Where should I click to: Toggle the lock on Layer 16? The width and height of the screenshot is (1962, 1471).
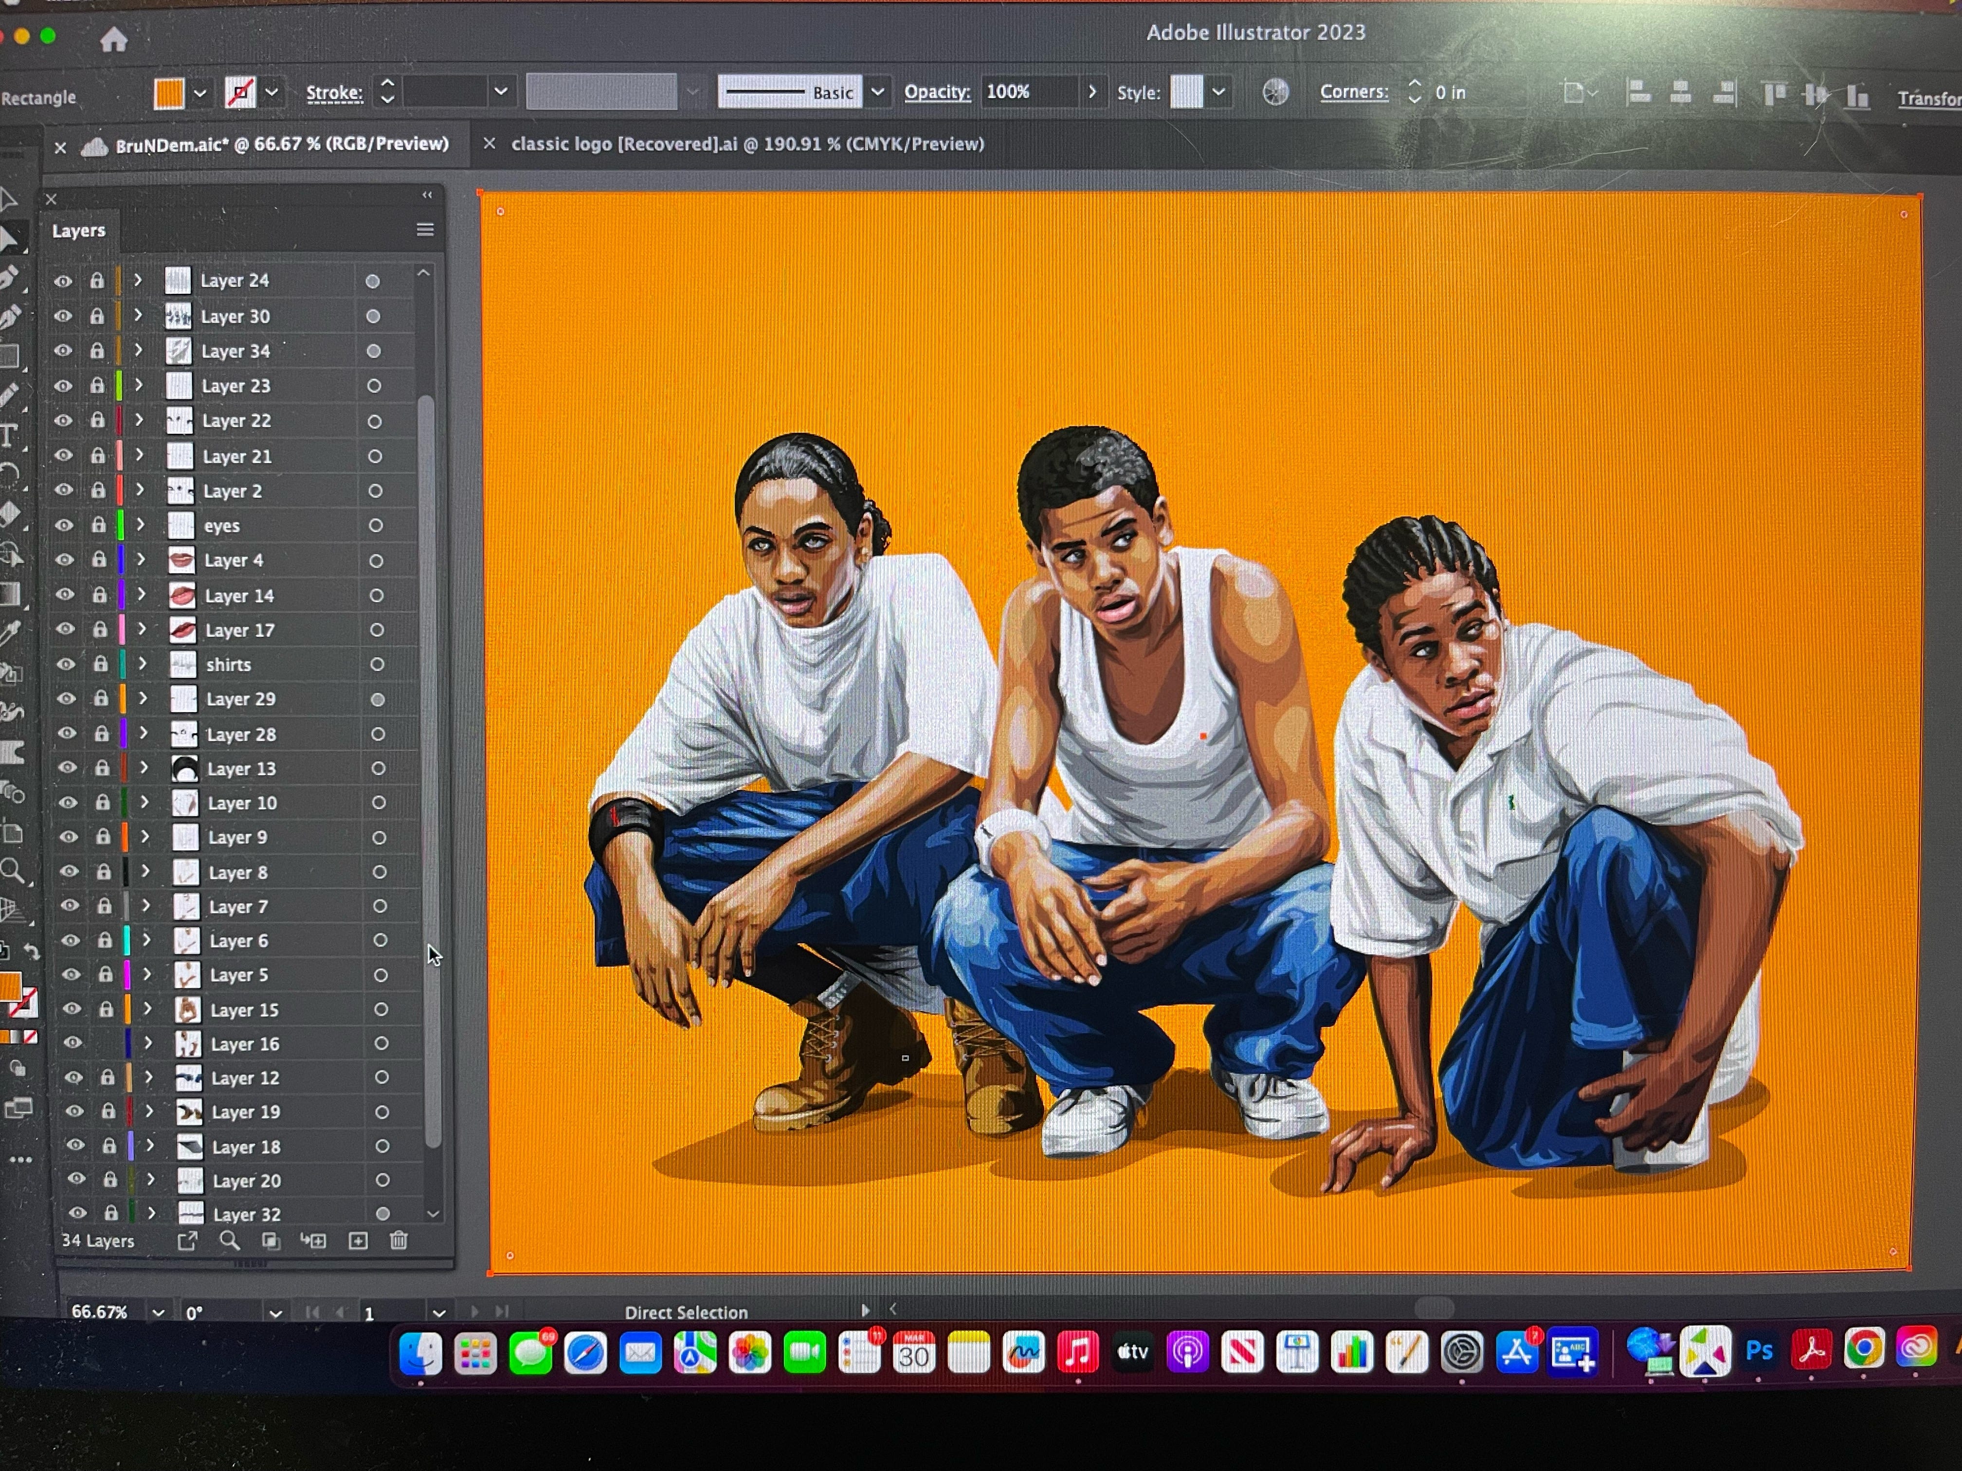coord(107,1043)
